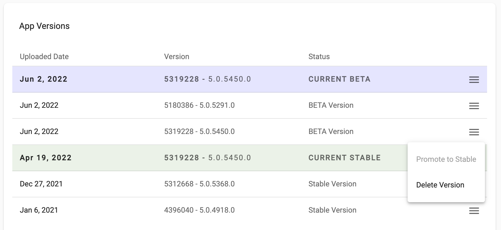Open hamburger menu for Jan 6, 2021 row

(x=474, y=211)
